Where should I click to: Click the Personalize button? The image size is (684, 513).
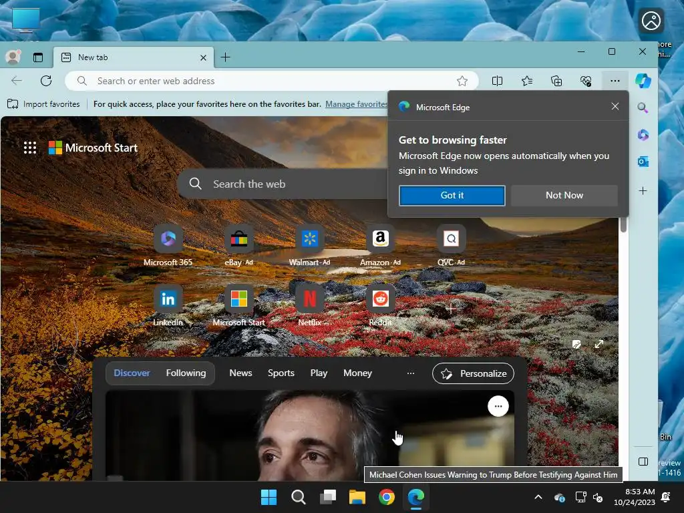pyautogui.click(x=474, y=373)
